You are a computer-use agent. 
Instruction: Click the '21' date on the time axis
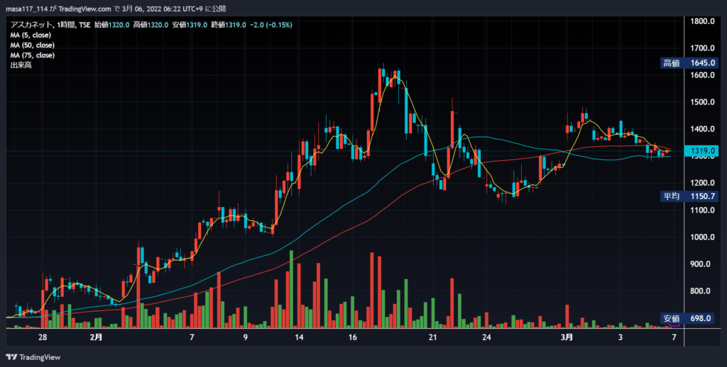pos(432,337)
